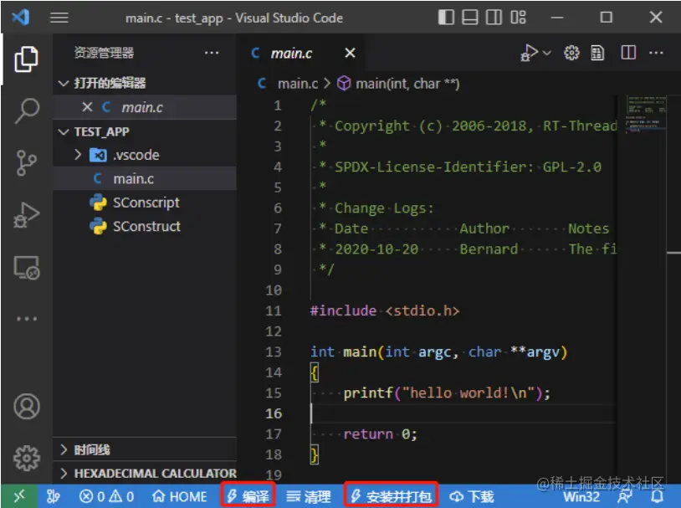Open the Run and Debug view

point(26,215)
